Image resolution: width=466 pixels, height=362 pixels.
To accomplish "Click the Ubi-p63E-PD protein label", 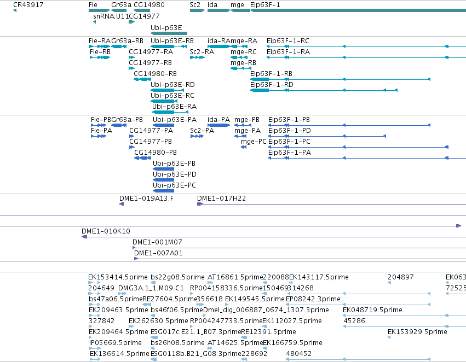I will [x=175, y=174].
